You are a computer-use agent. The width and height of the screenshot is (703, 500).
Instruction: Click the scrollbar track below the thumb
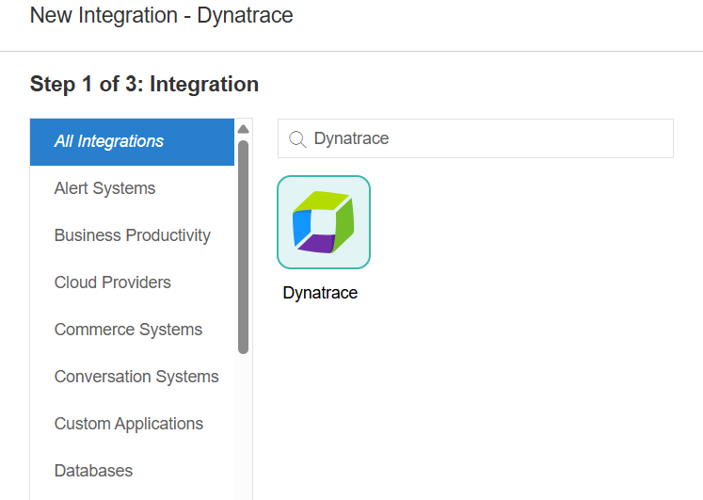243,424
